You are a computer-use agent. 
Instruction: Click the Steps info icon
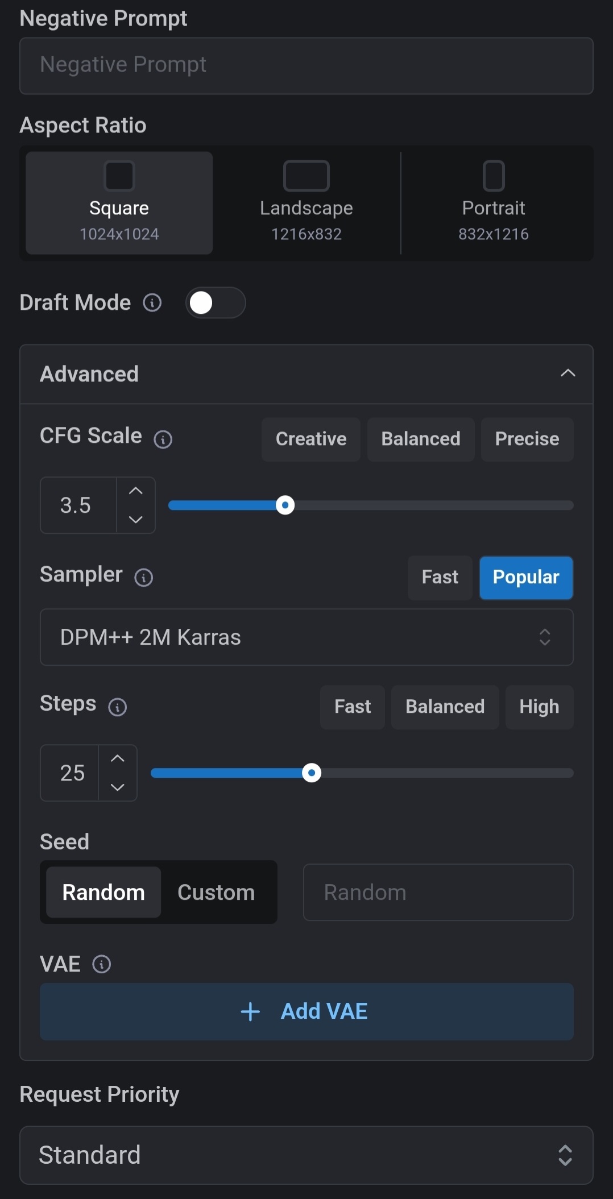118,707
